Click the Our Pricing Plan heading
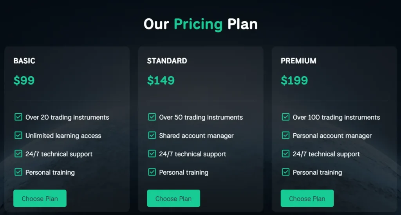The width and height of the screenshot is (401, 215). point(200,24)
